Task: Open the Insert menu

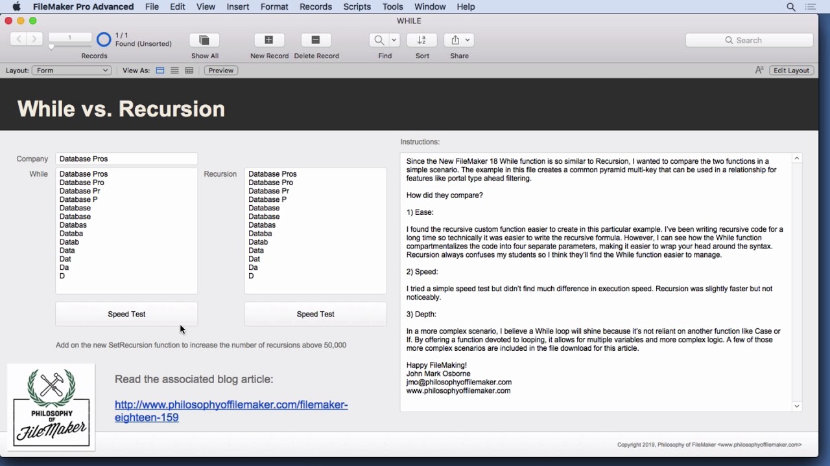Action: point(238,6)
